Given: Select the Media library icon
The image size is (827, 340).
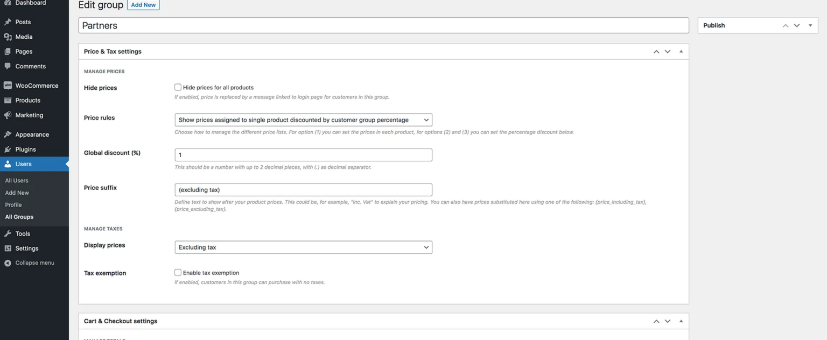Looking at the screenshot, I should tap(8, 37).
